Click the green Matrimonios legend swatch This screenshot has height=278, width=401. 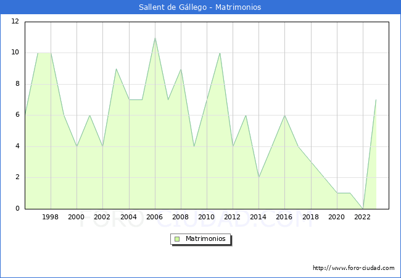click(x=177, y=239)
